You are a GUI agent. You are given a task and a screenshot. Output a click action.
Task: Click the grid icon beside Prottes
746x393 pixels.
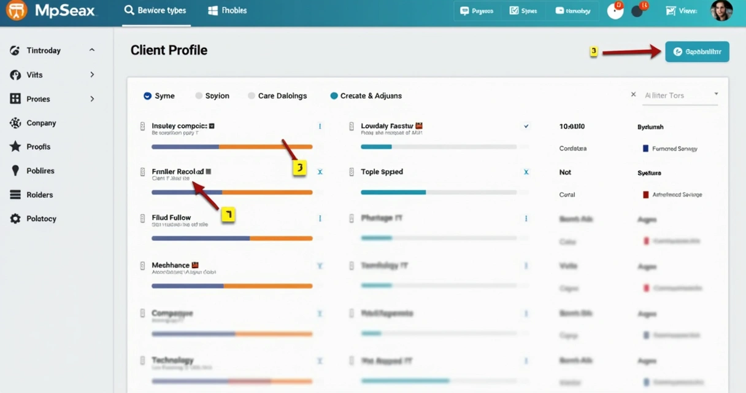tap(15, 99)
